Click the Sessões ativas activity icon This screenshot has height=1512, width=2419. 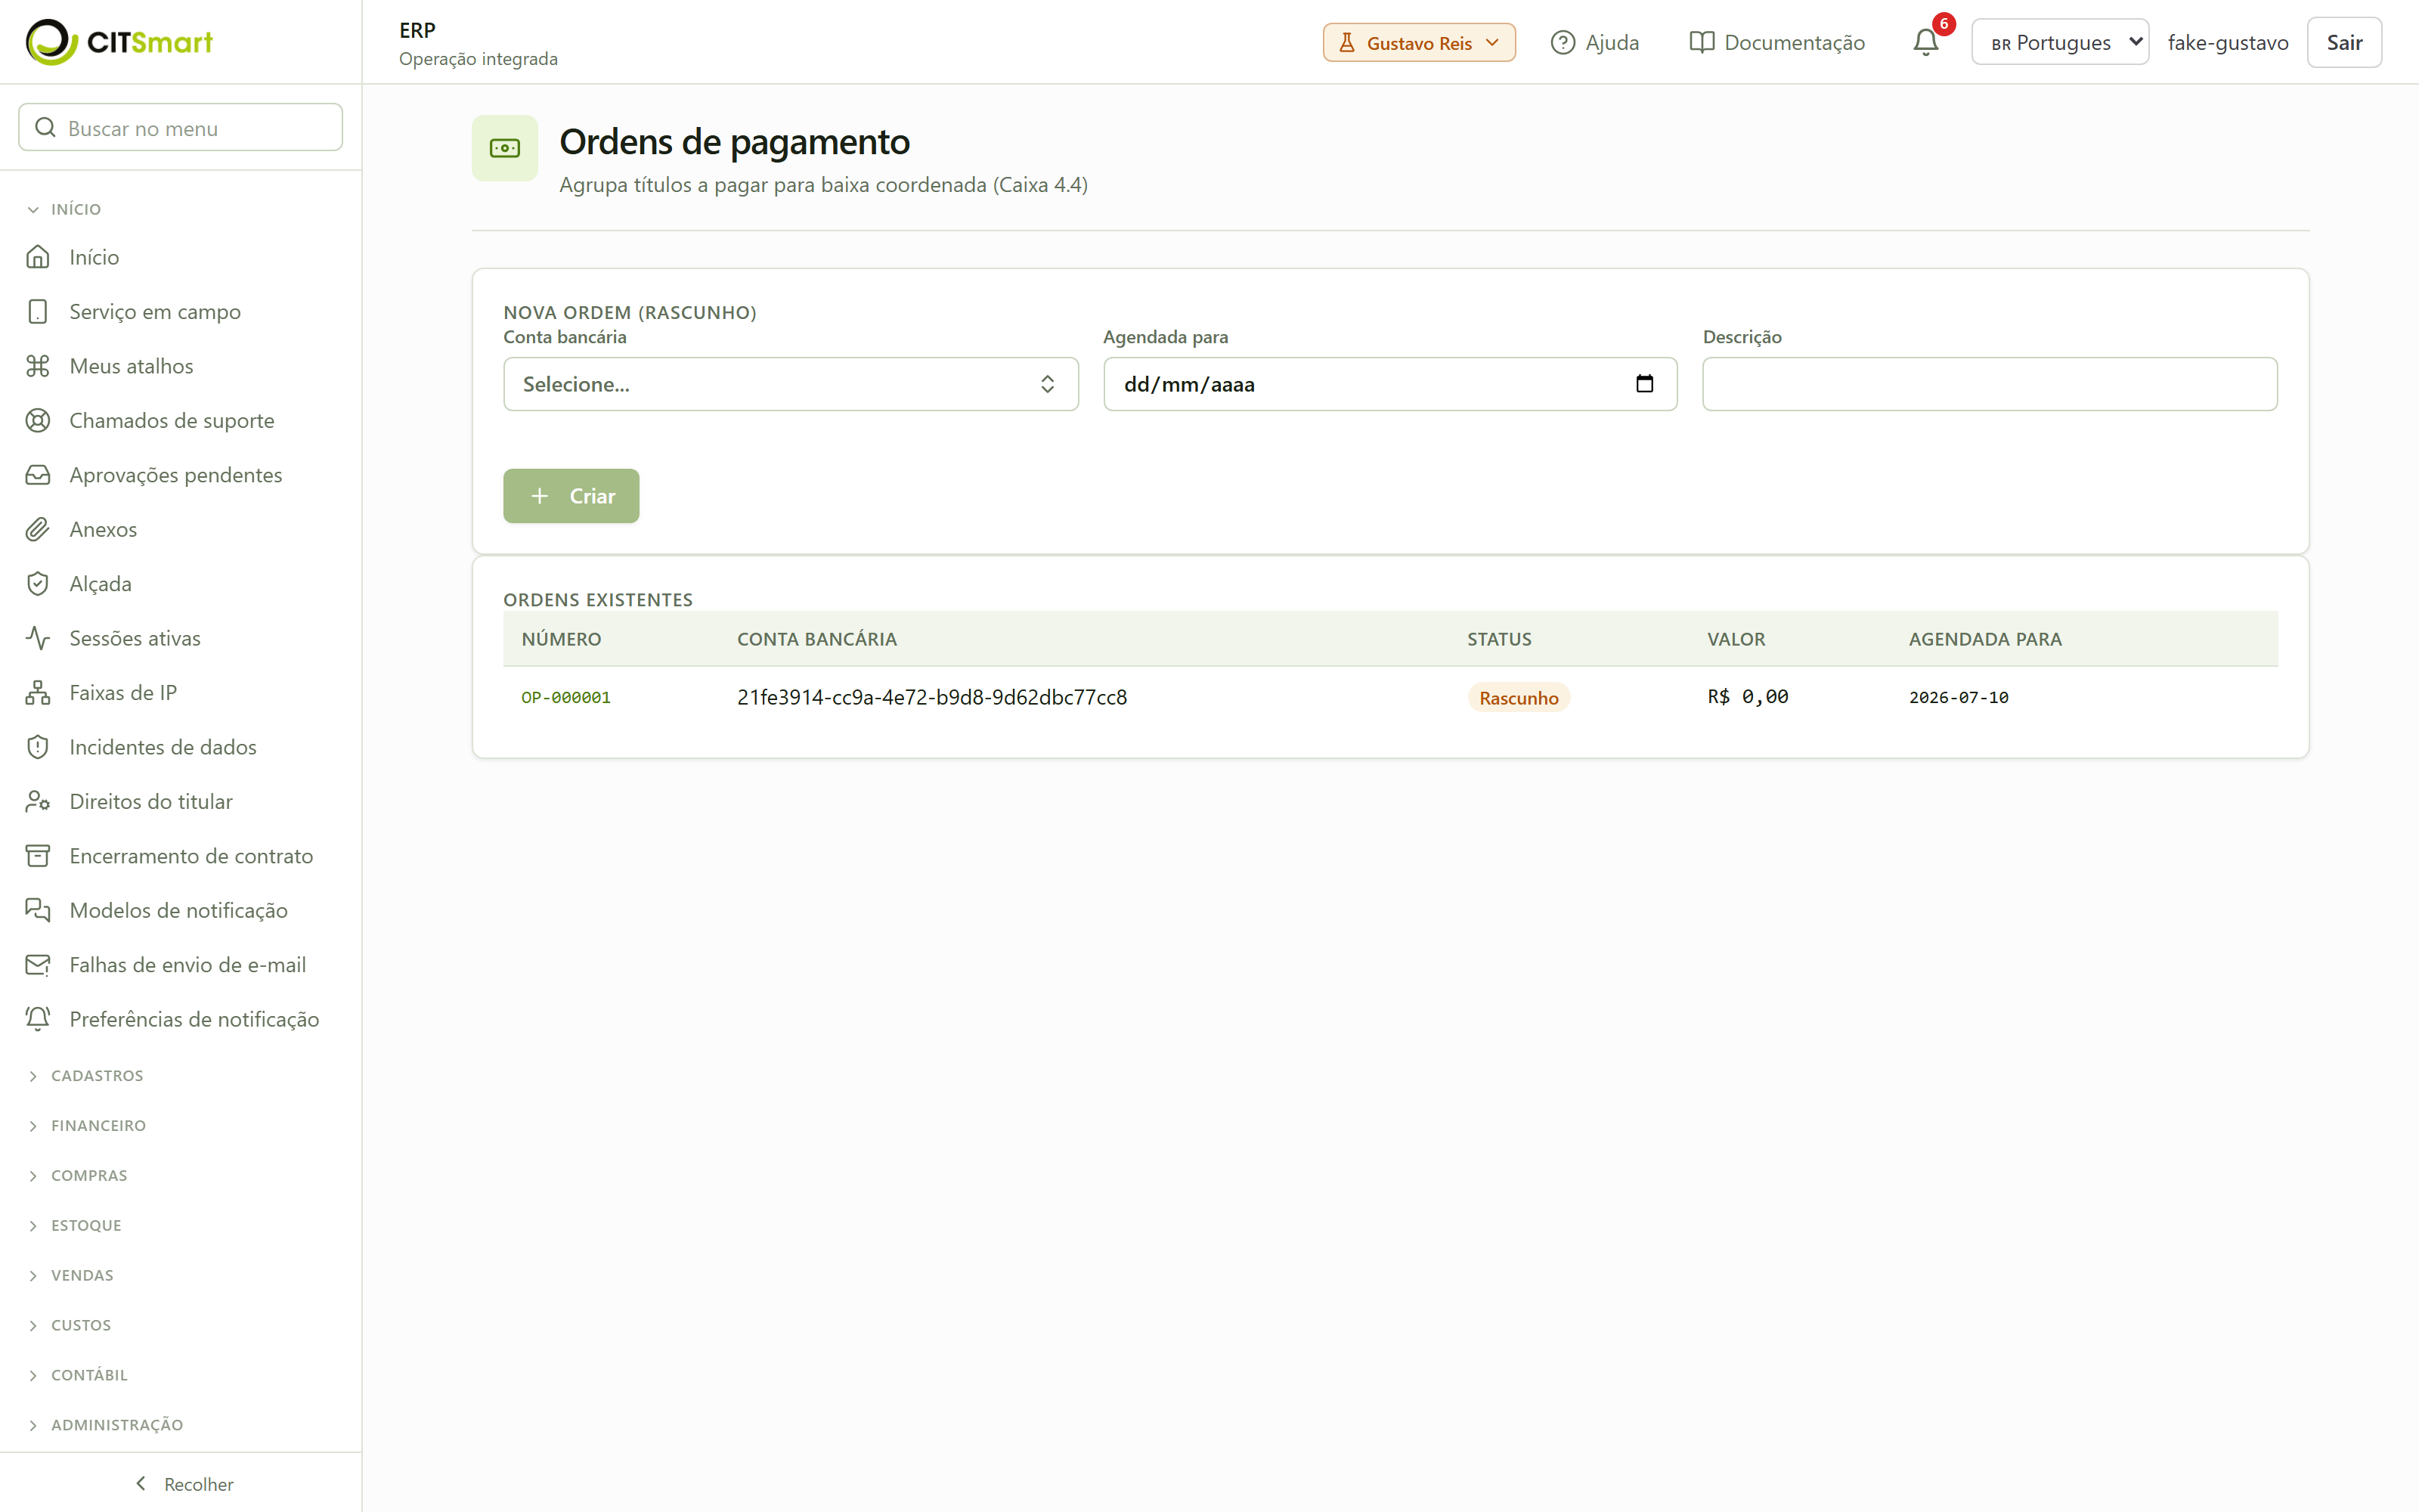pos(38,638)
